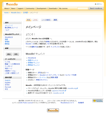Select the 本文 tab
The image size is (106, 114).
point(29,20)
